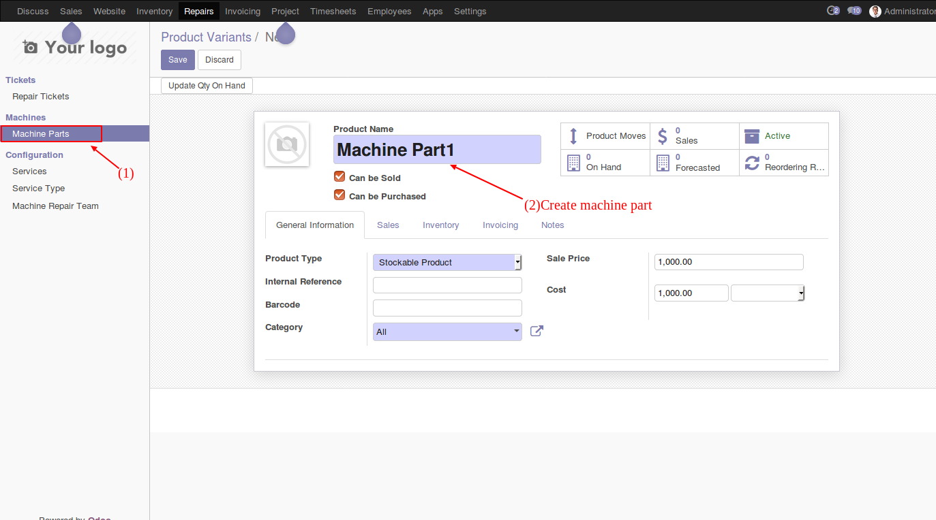The image size is (936, 520).
Task: Click Update Qty On Hand button
Action: pyautogui.click(x=207, y=86)
